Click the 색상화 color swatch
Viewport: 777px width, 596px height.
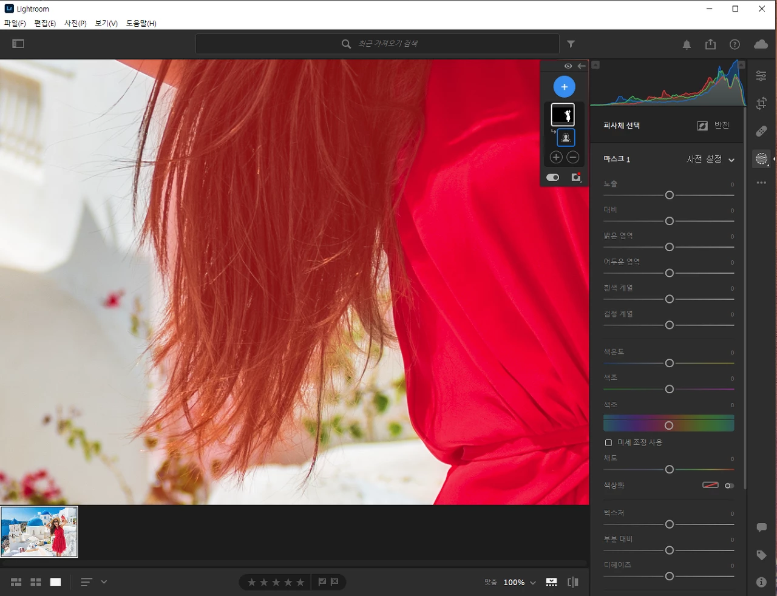[710, 485]
